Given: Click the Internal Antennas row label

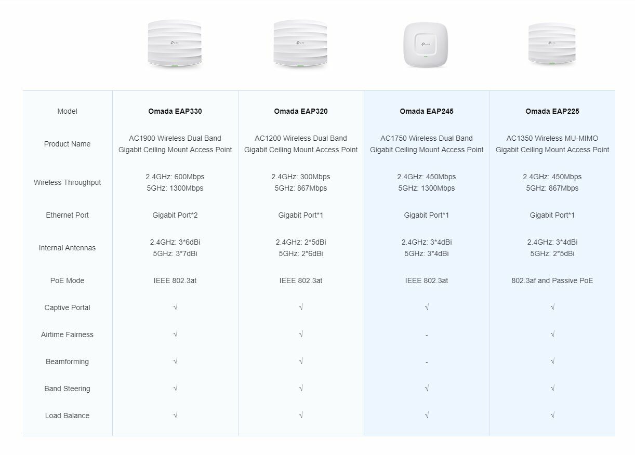Looking at the screenshot, I should pos(68,248).
